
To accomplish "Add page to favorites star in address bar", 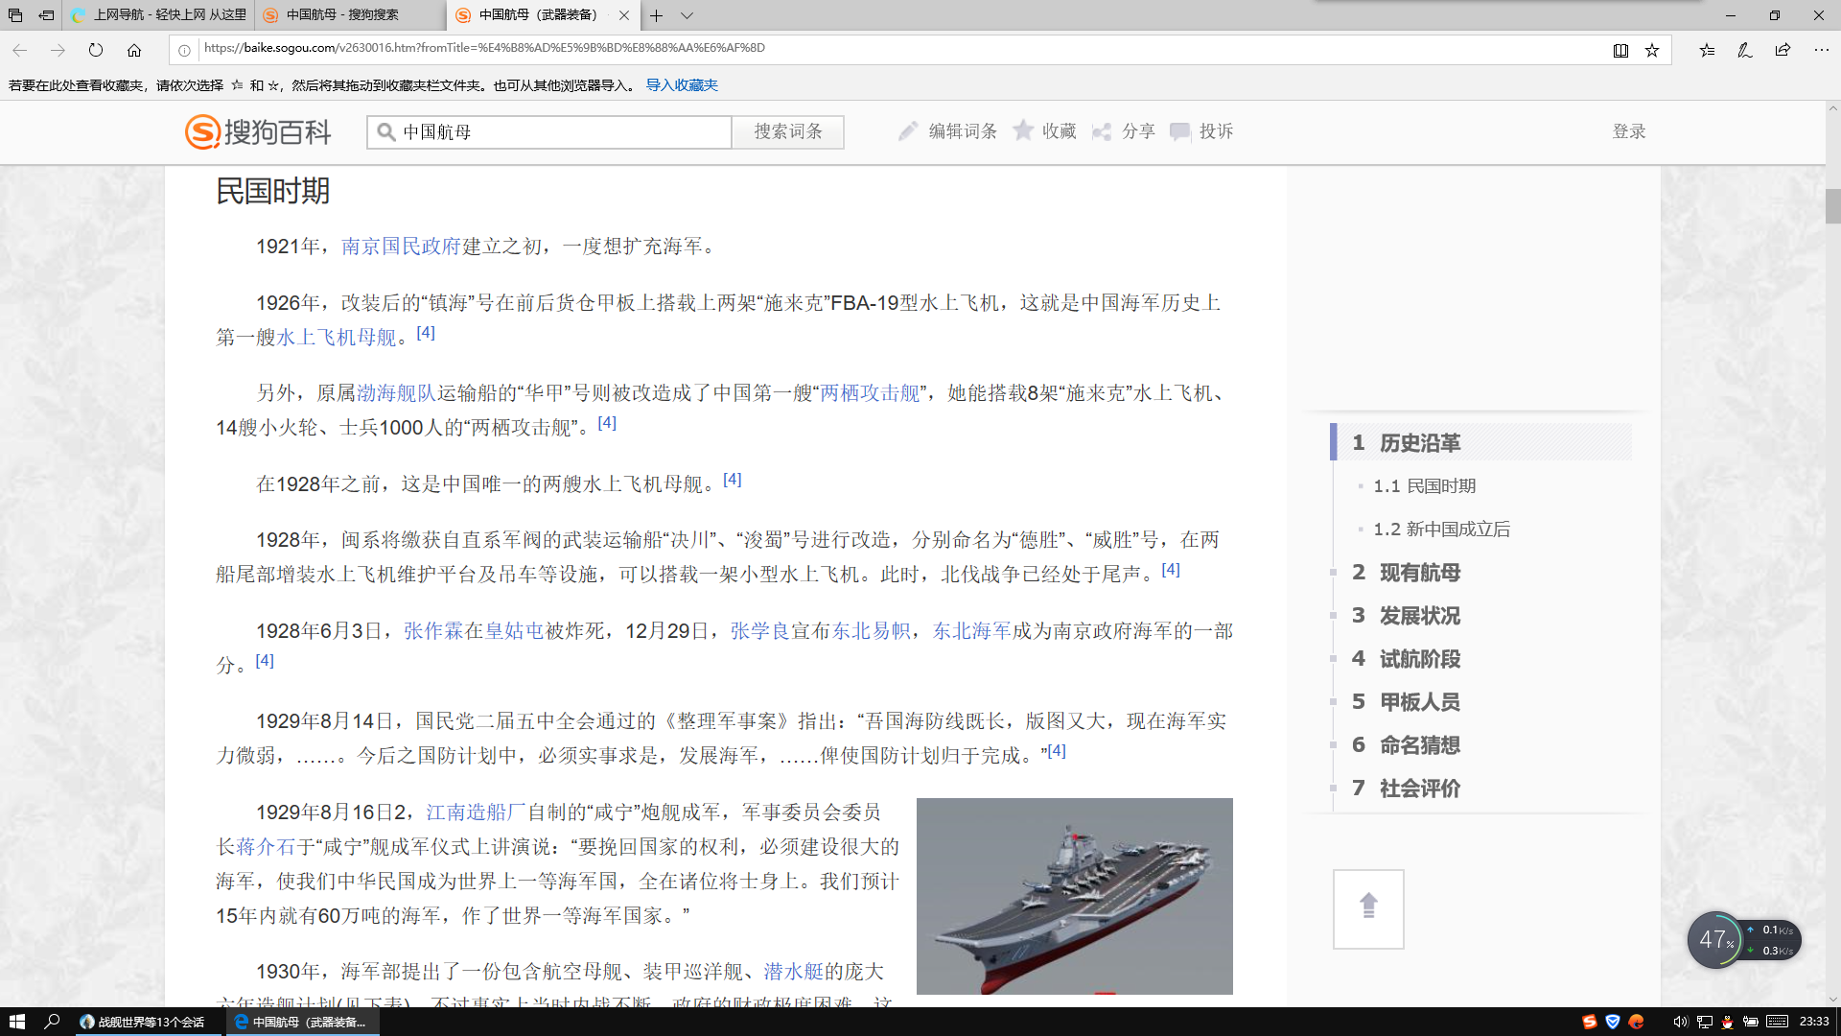I will (1652, 50).
